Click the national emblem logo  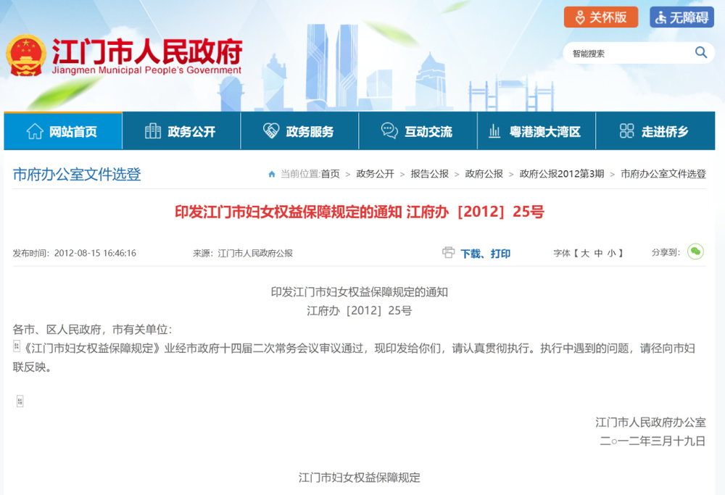(25, 54)
